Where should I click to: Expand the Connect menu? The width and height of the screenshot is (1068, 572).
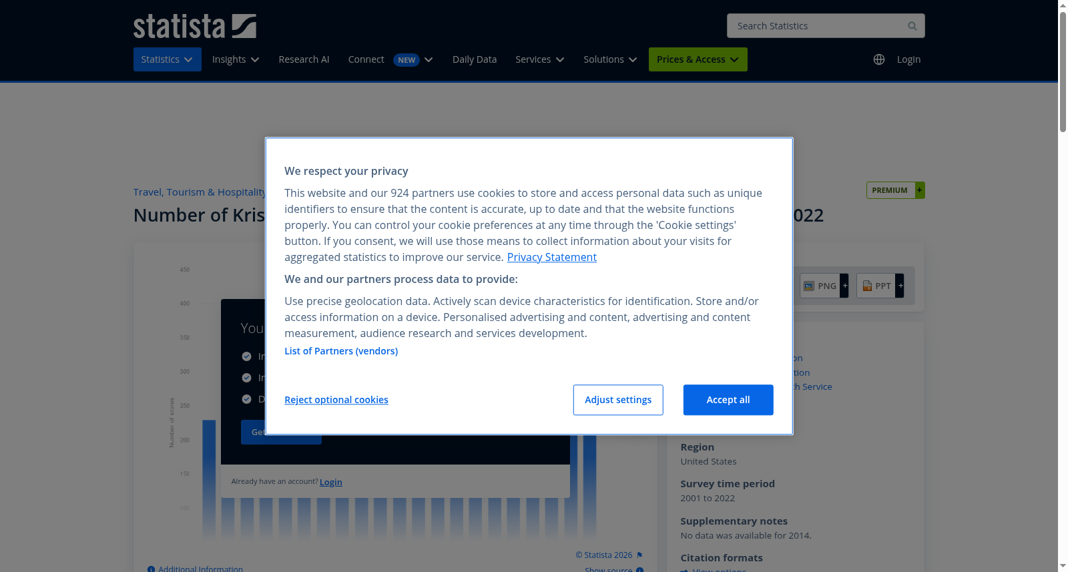tap(390, 59)
